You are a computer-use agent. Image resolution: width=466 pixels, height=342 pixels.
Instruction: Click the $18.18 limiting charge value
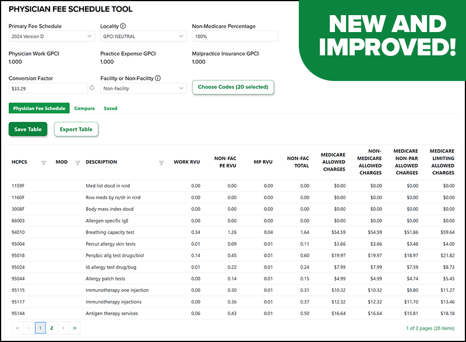pos(447,313)
